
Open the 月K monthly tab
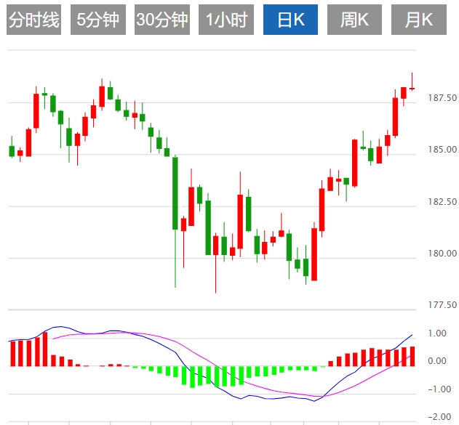(x=418, y=20)
